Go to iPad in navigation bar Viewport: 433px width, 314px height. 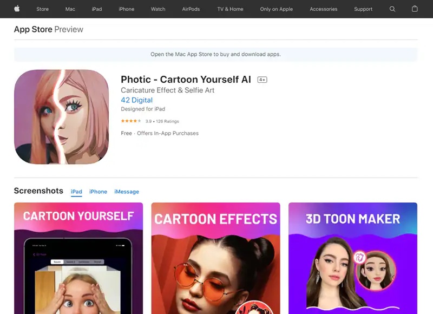[97, 9]
